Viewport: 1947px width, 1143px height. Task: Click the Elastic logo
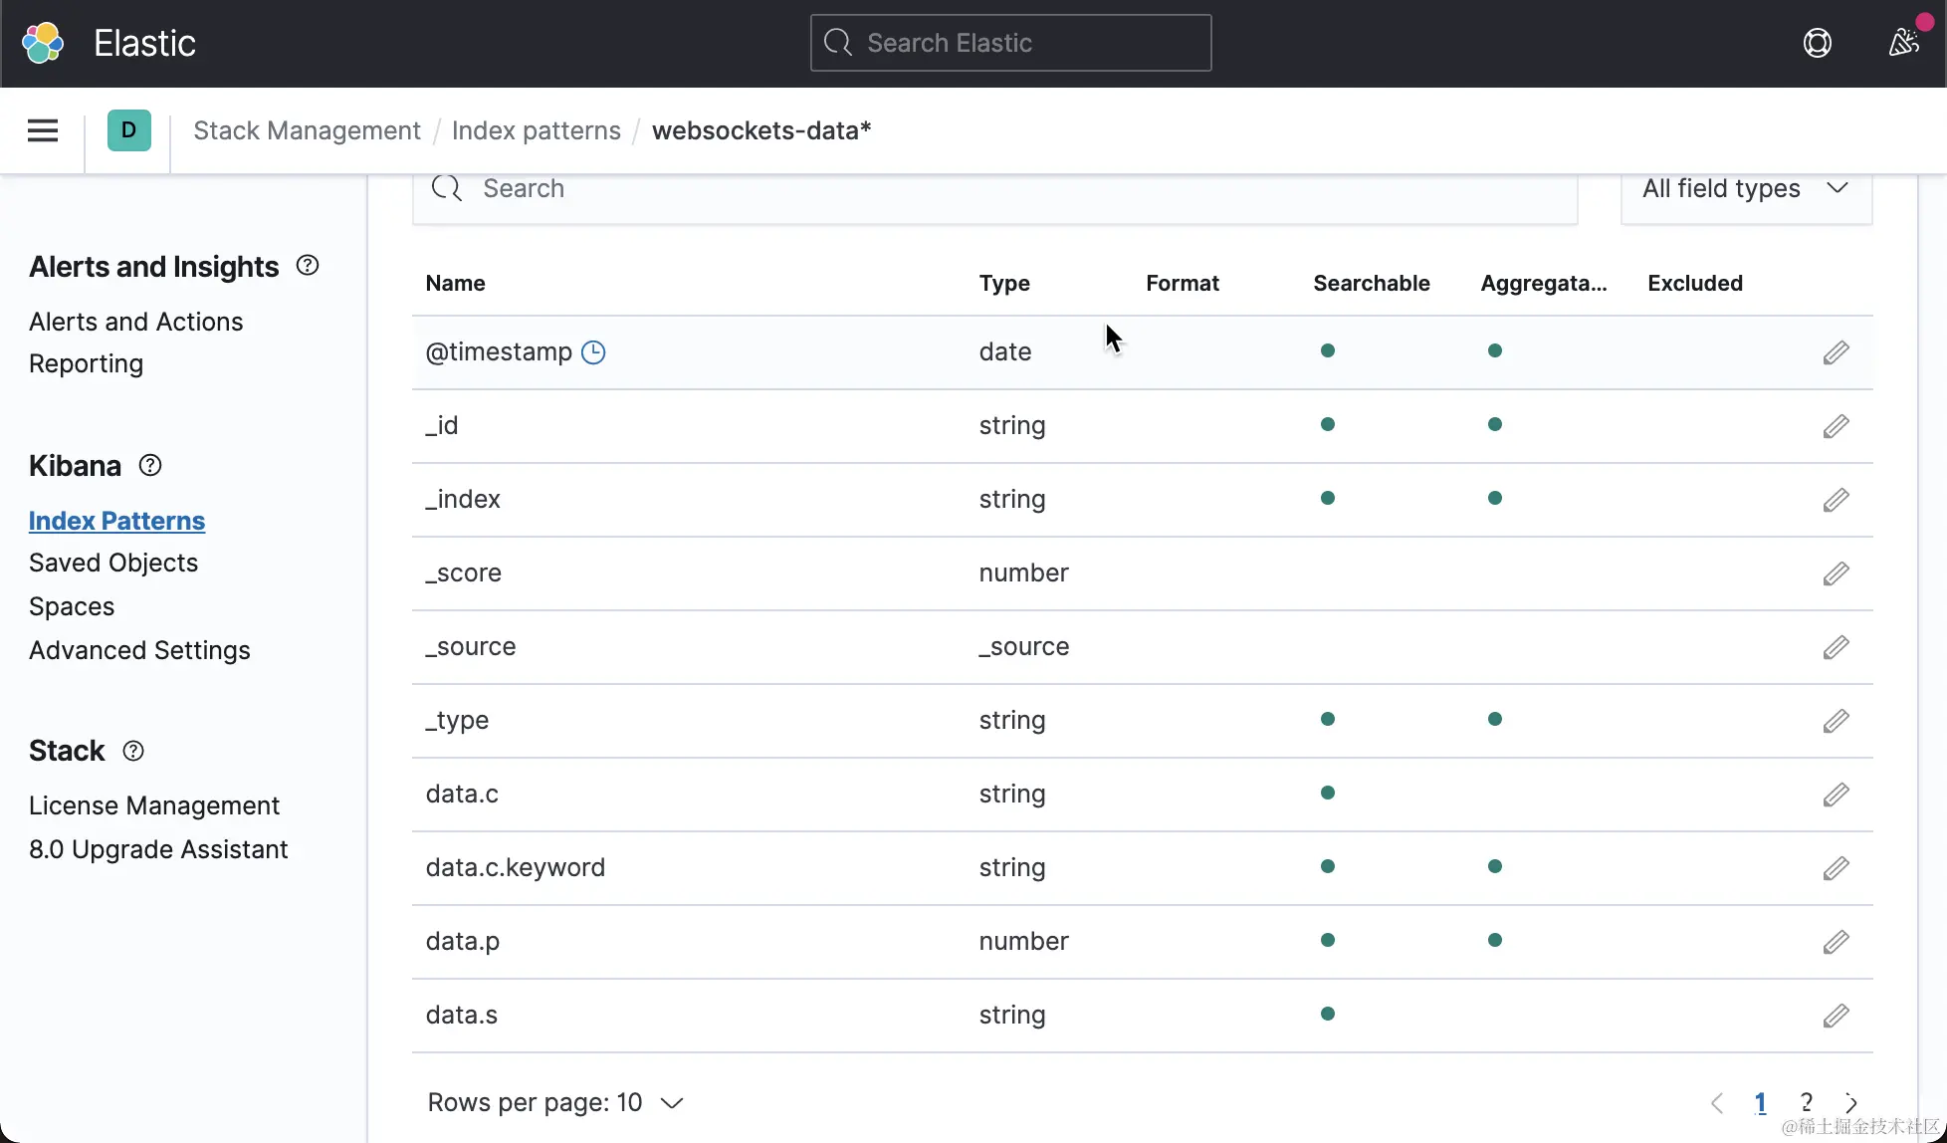[43, 43]
